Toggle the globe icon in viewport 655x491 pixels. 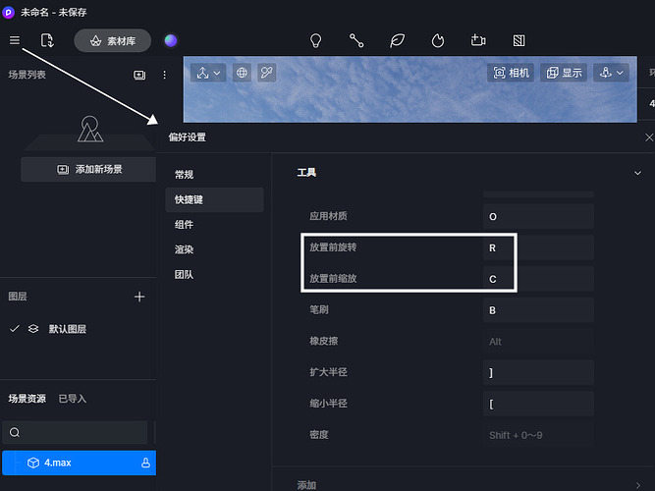point(241,73)
